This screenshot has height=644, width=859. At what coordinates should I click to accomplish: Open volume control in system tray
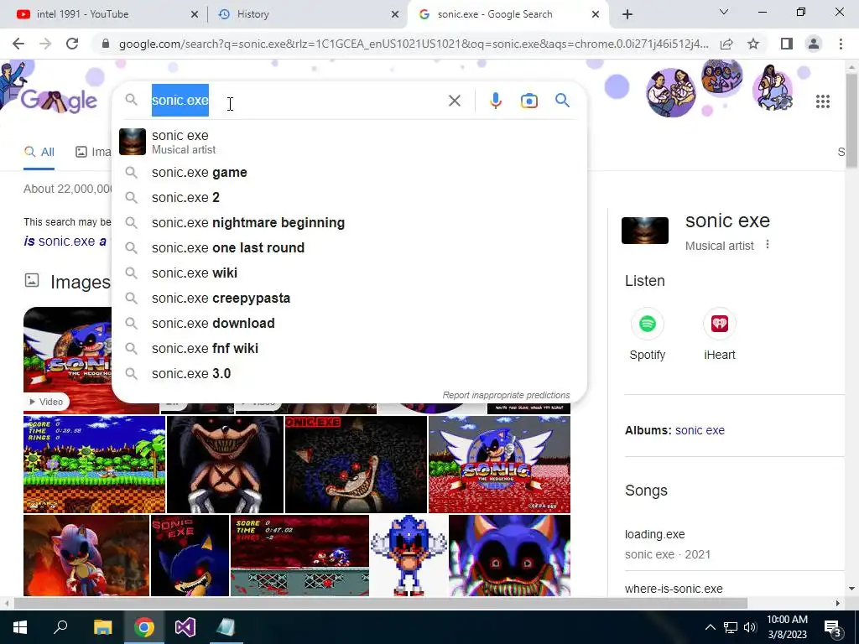[x=750, y=627]
